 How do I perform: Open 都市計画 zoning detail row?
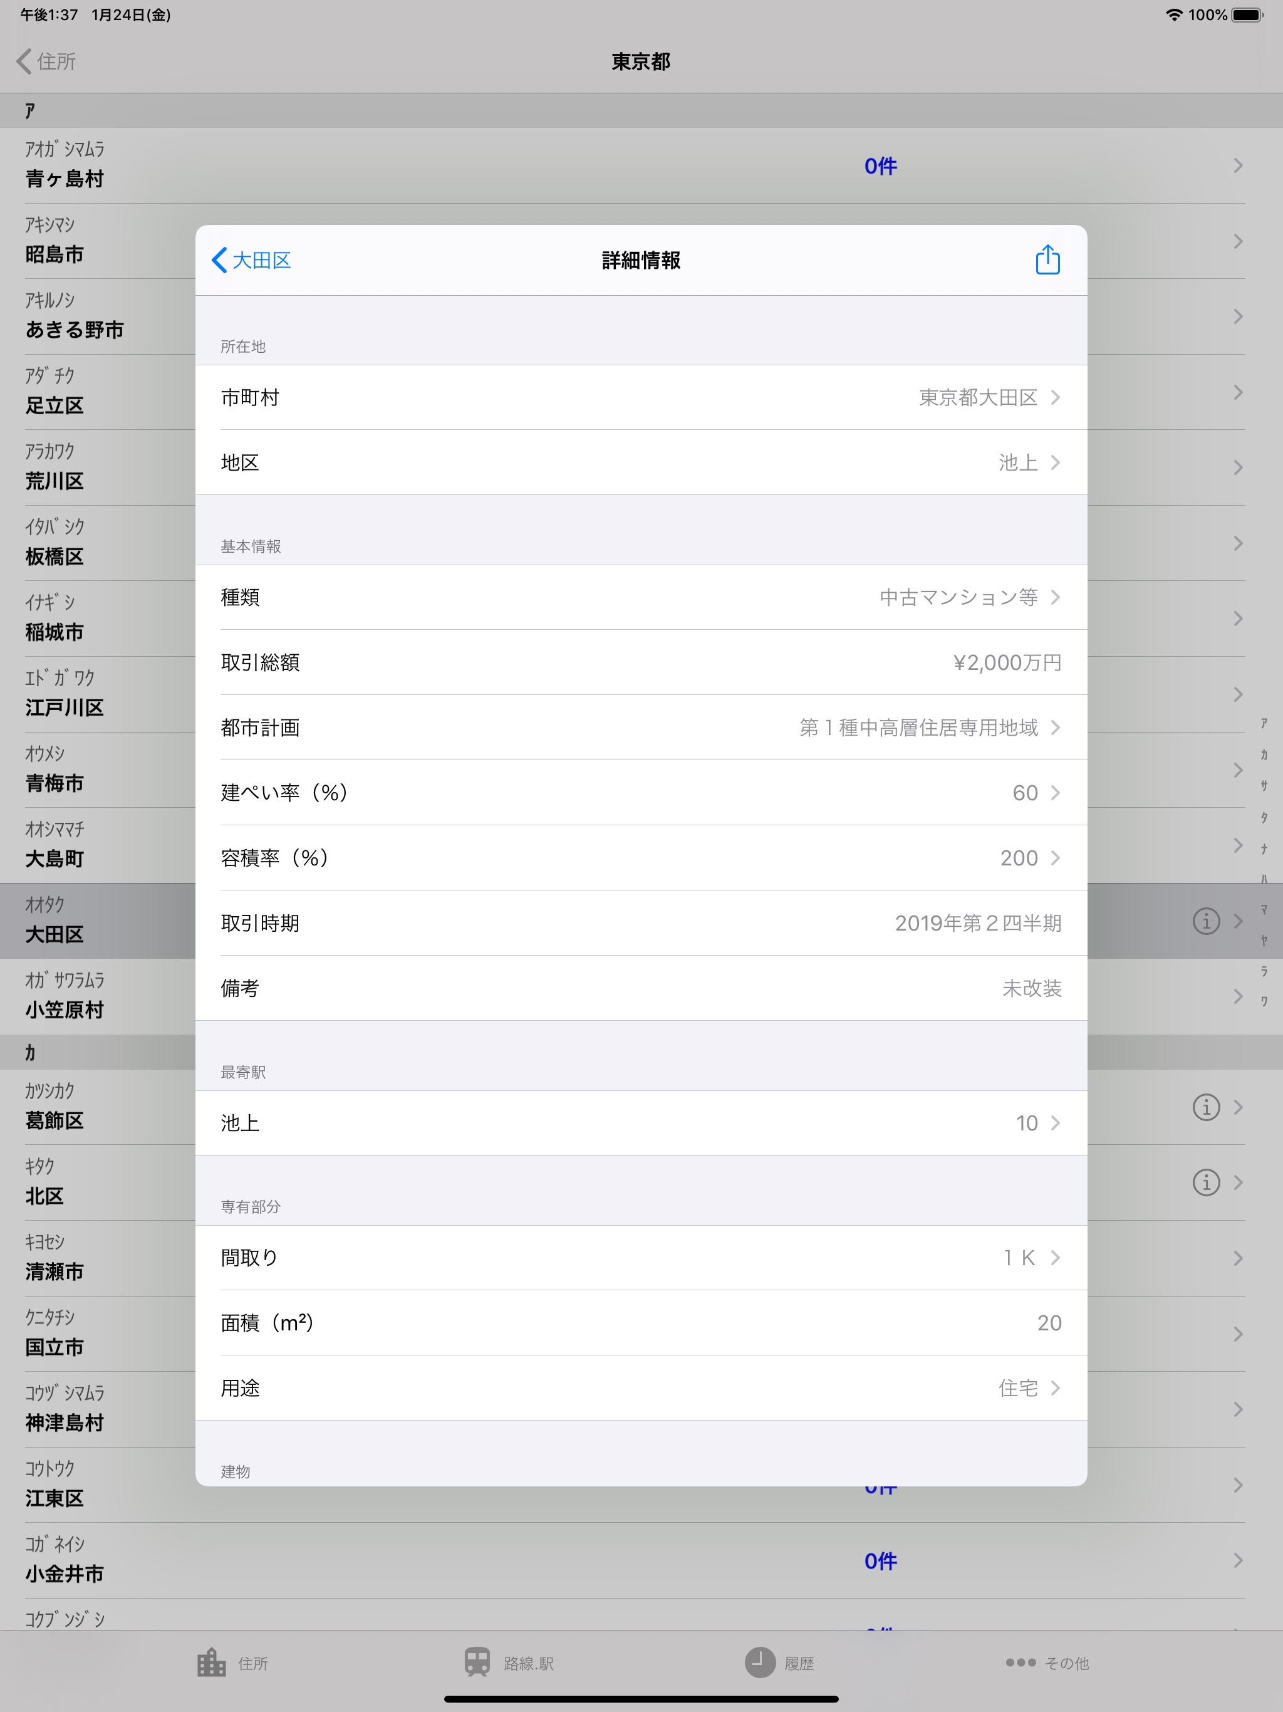(641, 728)
